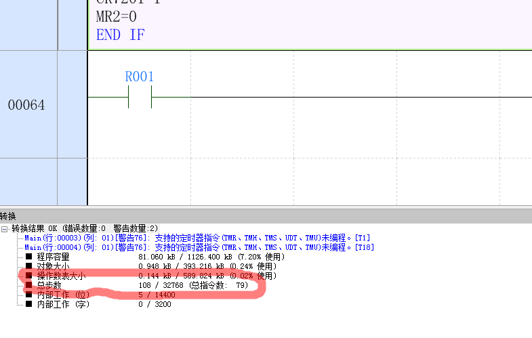Viewport: 532px width, 338px height.
Task: Click the square bullet icon next to 内部工作 (字)
Action: (x=28, y=305)
